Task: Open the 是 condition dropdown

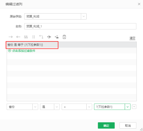Action: (x=57, y=107)
